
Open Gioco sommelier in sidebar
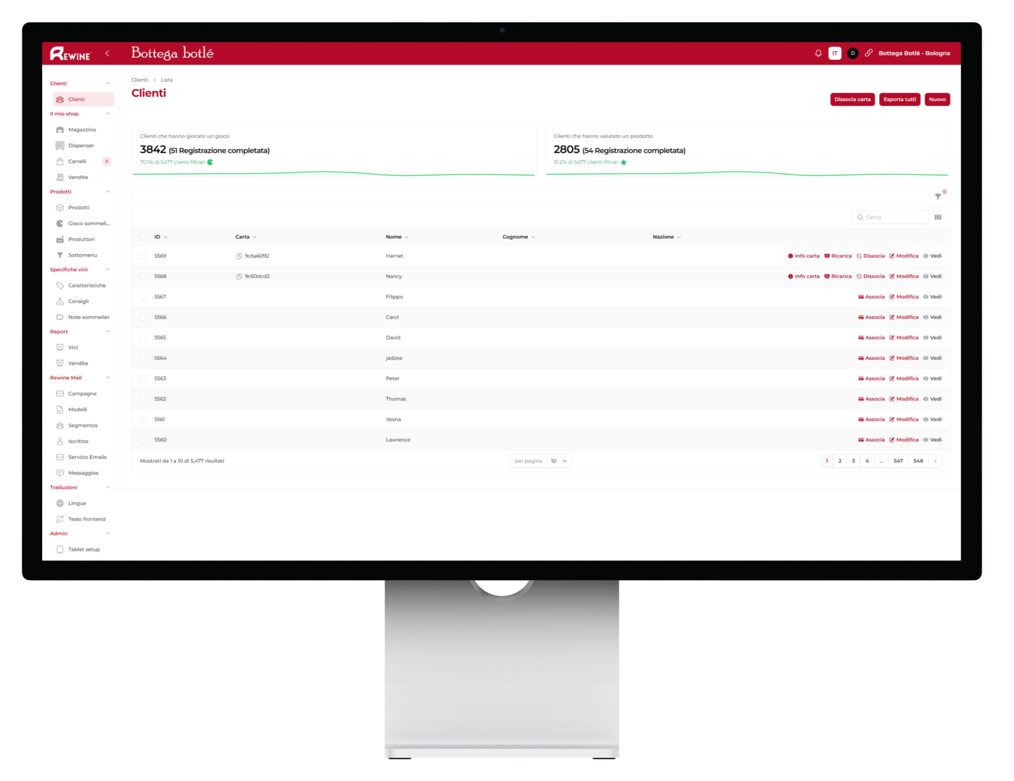(x=82, y=223)
